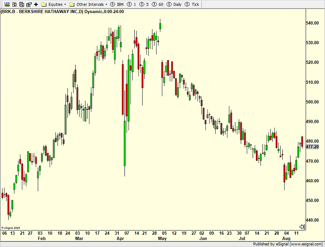Click the scroll-to-latest arrow icon at chart bottom right

coord(302,227)
